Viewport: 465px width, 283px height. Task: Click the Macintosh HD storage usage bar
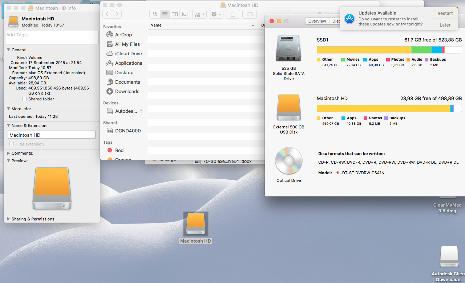(389, 108)
